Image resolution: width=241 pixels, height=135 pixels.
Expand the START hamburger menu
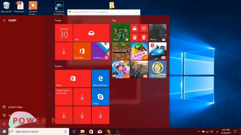tap(4, 21)
